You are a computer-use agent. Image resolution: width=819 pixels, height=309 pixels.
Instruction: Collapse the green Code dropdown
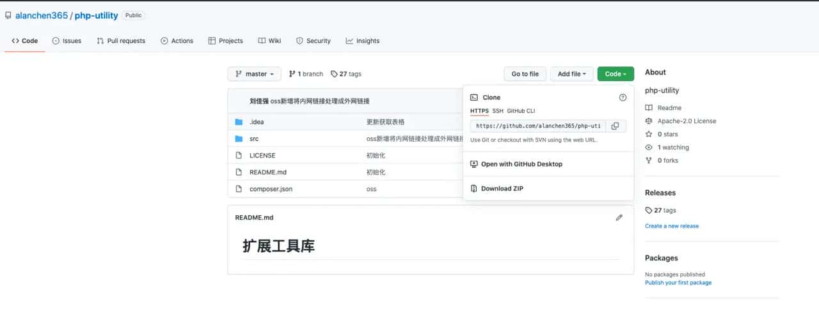616,74
